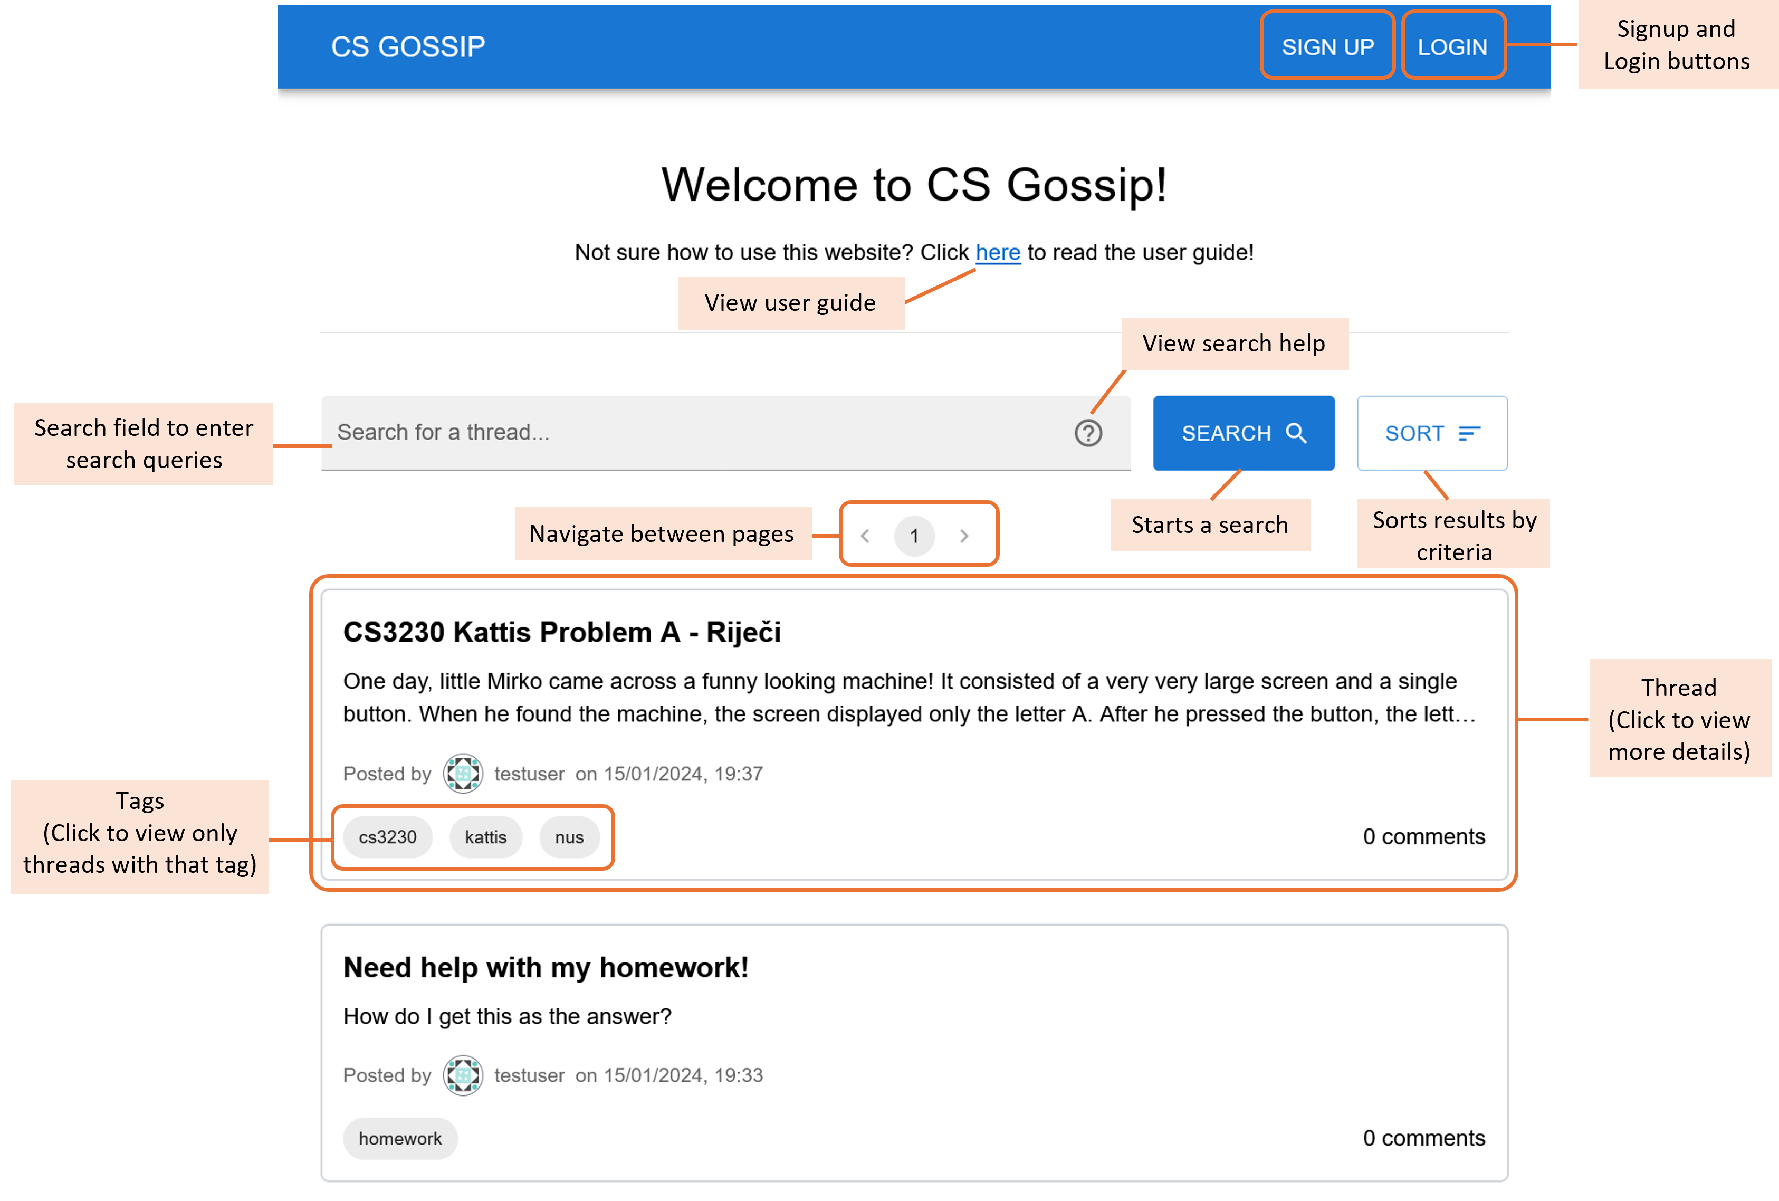This screenshot has height=1201, width=1779.
Task: Click the magnifier icon in the Search button
Action: click(1297, 433)
